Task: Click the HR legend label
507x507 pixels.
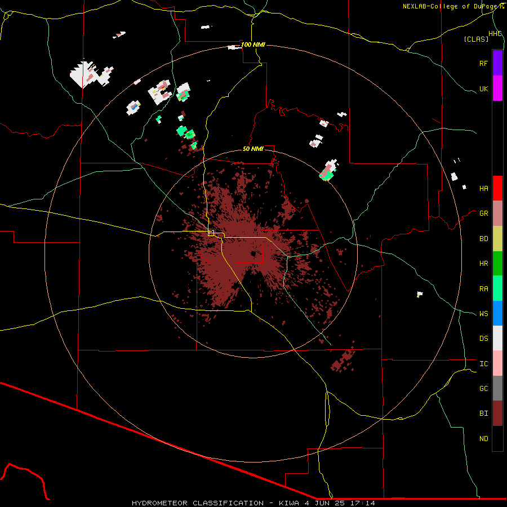Action: 483,264
